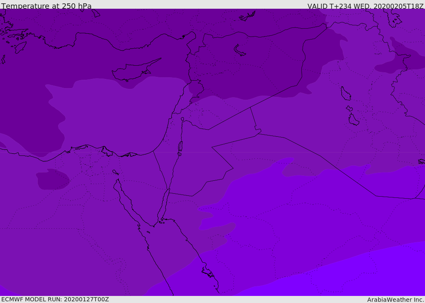This screenshot has height=303, width=425.
Task: Click the 'Temperature at 250 hPa' title
Action: pyautogui.click(x=46, y=6)
